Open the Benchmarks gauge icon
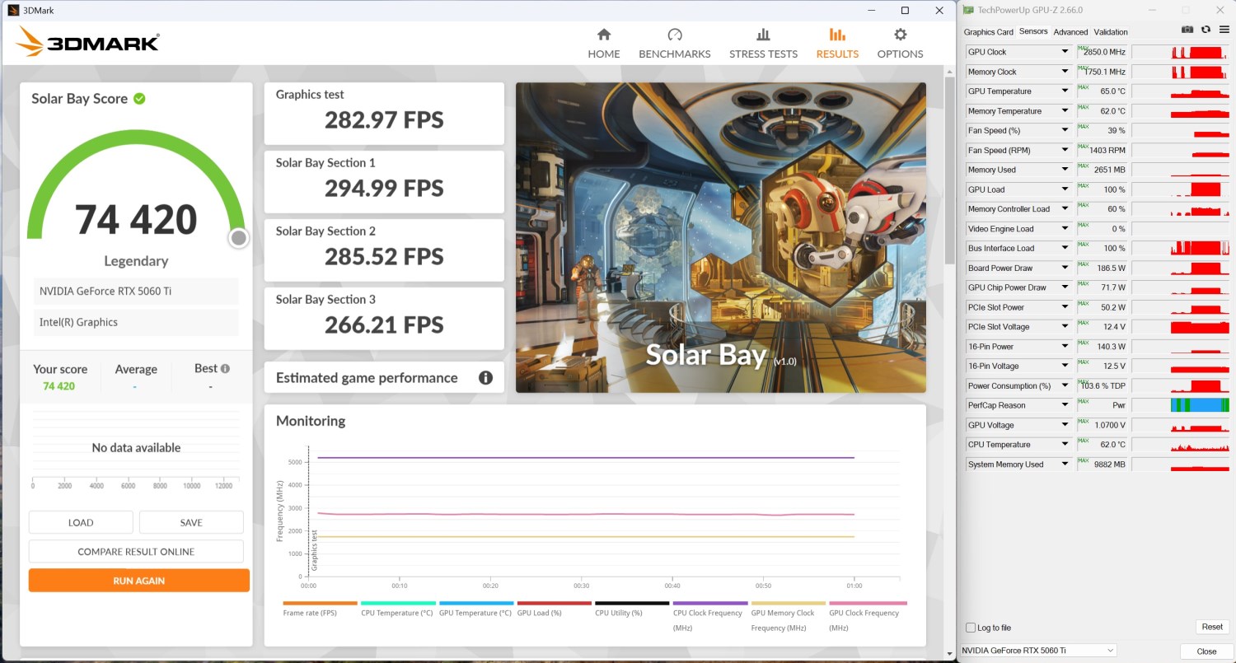Viewport: 1236px width, 663px height. pyautogui.click(x=674, y=35)
